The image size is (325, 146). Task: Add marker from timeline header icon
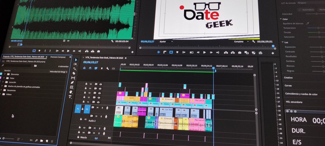[102, 68]
